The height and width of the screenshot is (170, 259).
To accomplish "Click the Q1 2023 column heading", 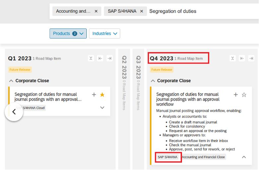I will pyautogui.click(x=20, y=58).
